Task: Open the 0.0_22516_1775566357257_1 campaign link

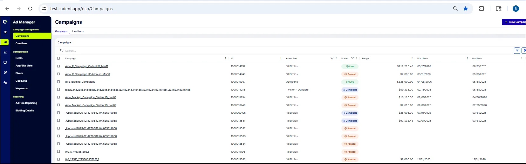Action: [x=82, y=159]
